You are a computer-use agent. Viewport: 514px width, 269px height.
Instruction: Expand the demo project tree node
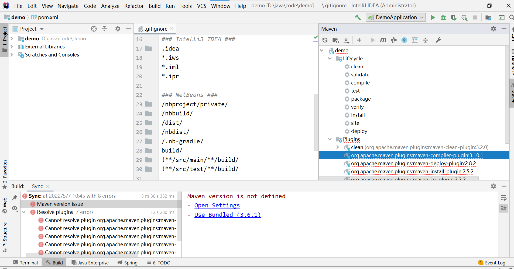(x=12, y=39)
